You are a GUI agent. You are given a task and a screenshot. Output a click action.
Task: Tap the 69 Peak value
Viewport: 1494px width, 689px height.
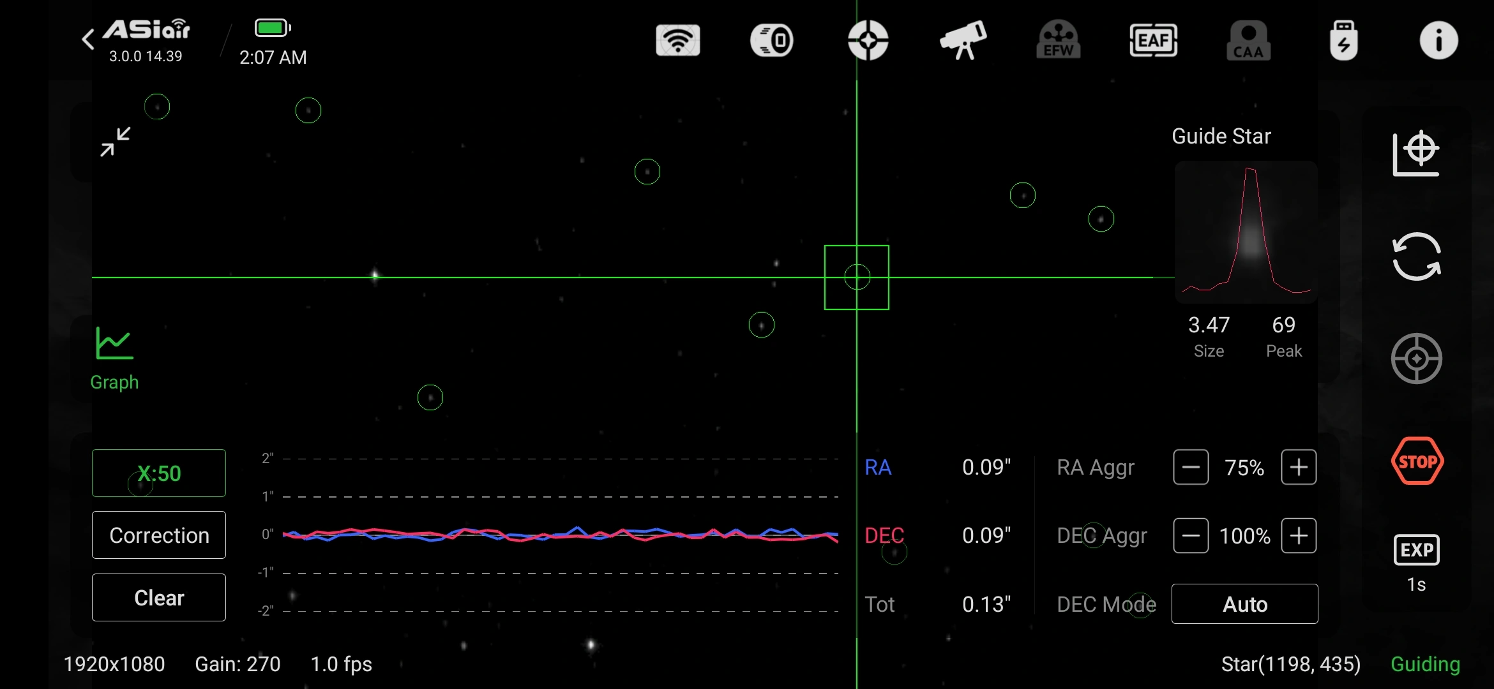[1283, 325]
